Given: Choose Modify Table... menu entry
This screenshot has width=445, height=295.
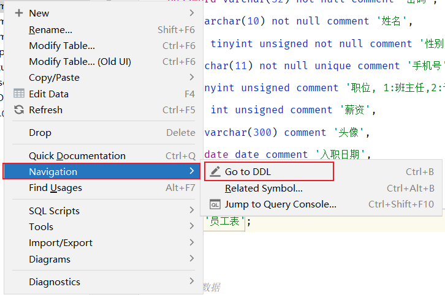Looking at the screenshot, I should tap(62, 45).
